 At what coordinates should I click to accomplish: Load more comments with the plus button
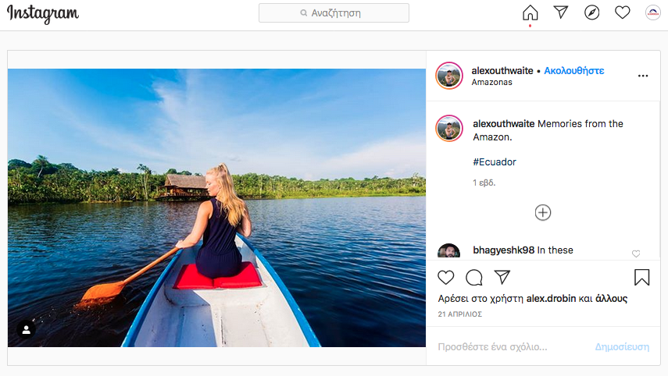543,212
